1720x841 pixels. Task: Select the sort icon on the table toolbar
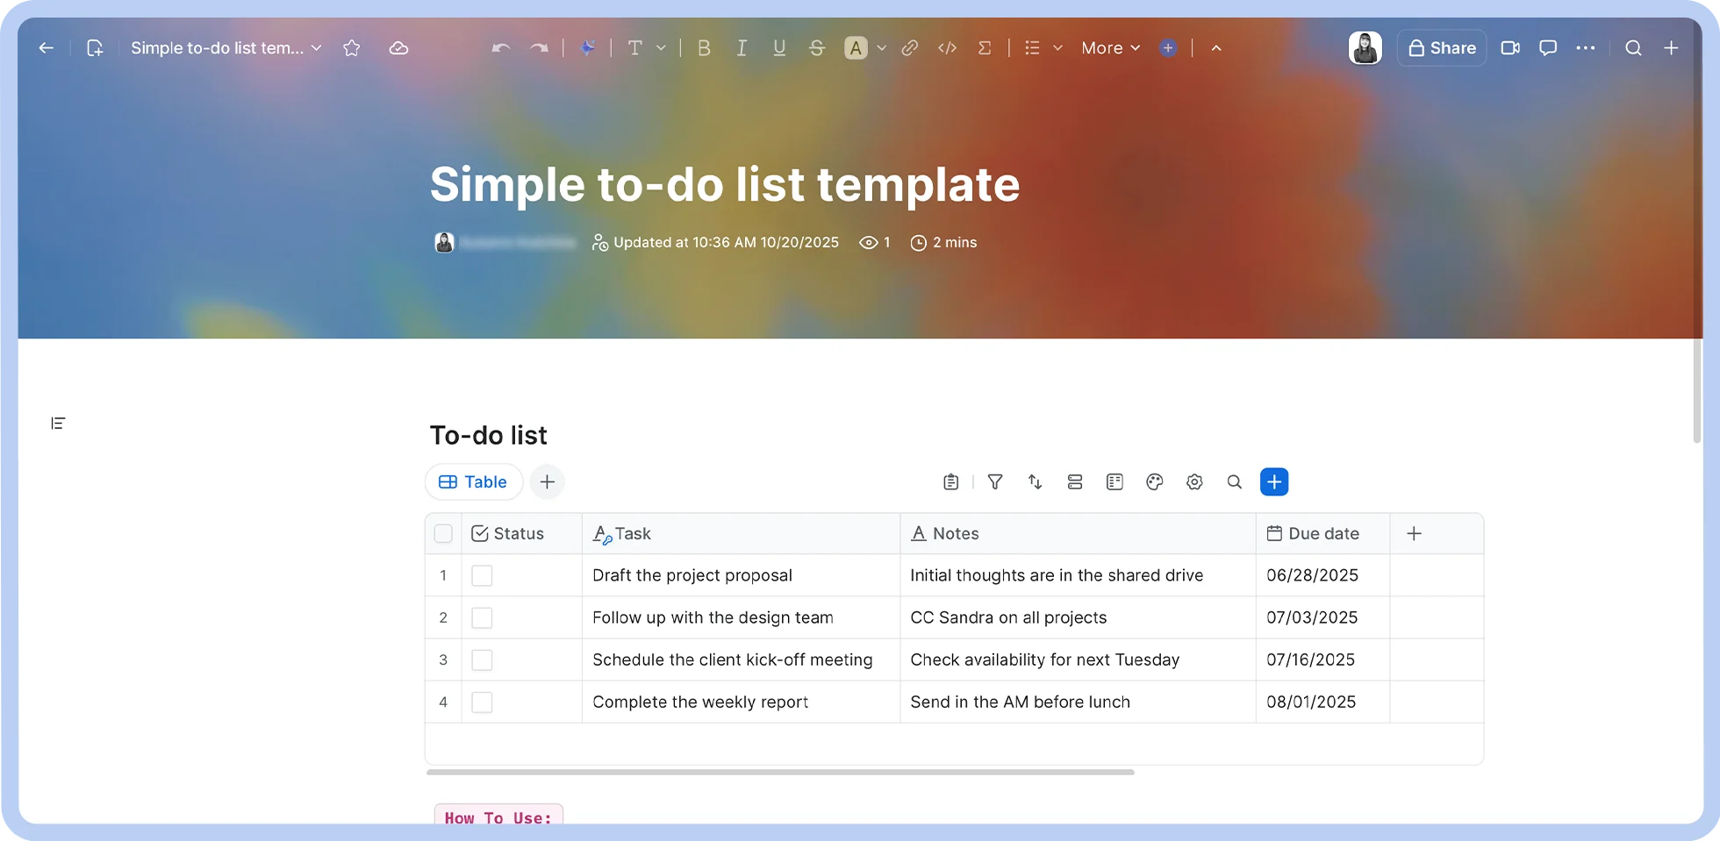[x=1035, y=481]
